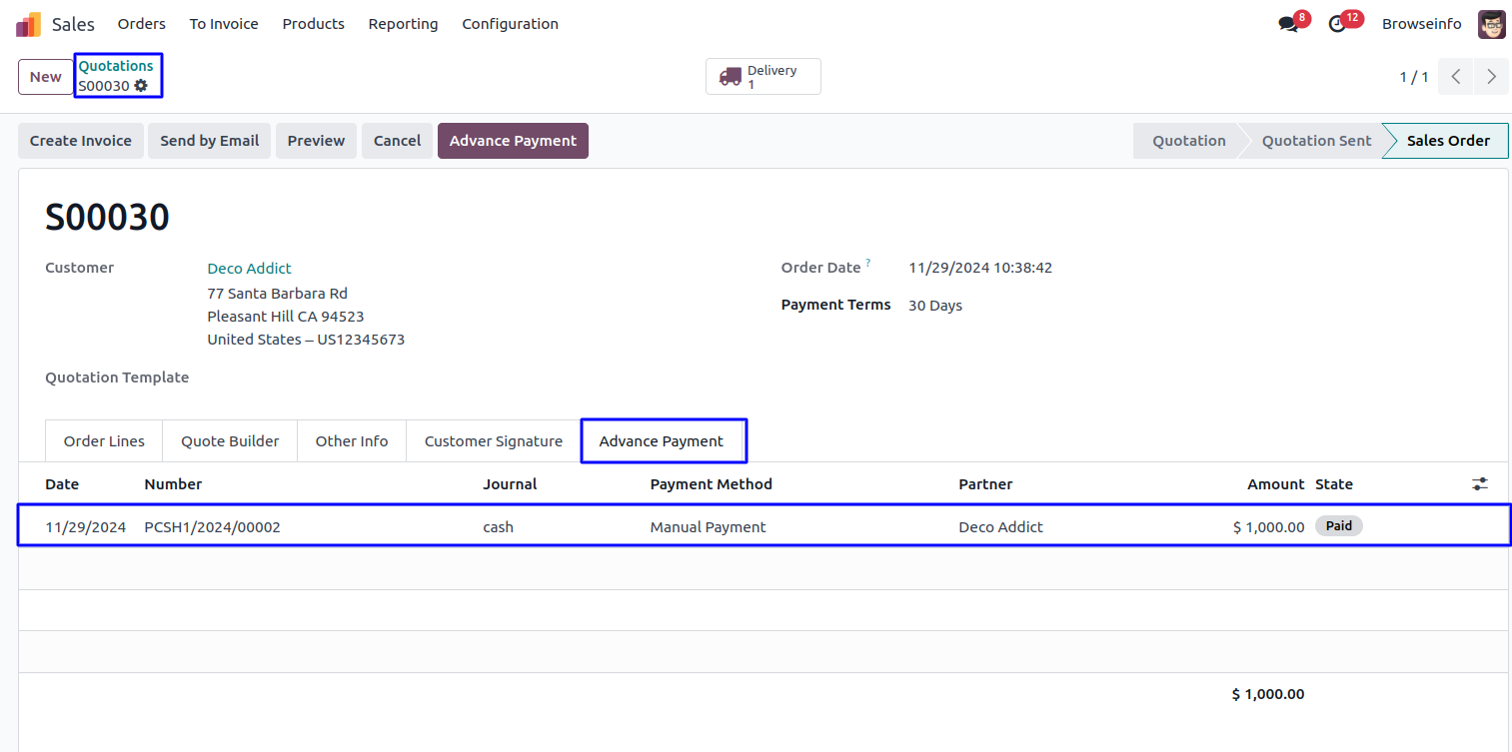The image size is (1512, 752).
Task: Switch to the Other Info tab
Action: (x=352, y=441)
